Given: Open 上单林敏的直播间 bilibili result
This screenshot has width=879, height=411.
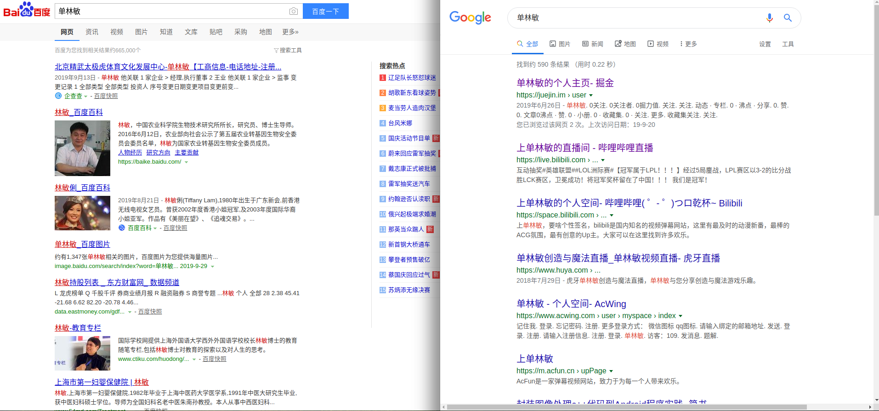Looking at the screenshot, I should tap(585, 148).
